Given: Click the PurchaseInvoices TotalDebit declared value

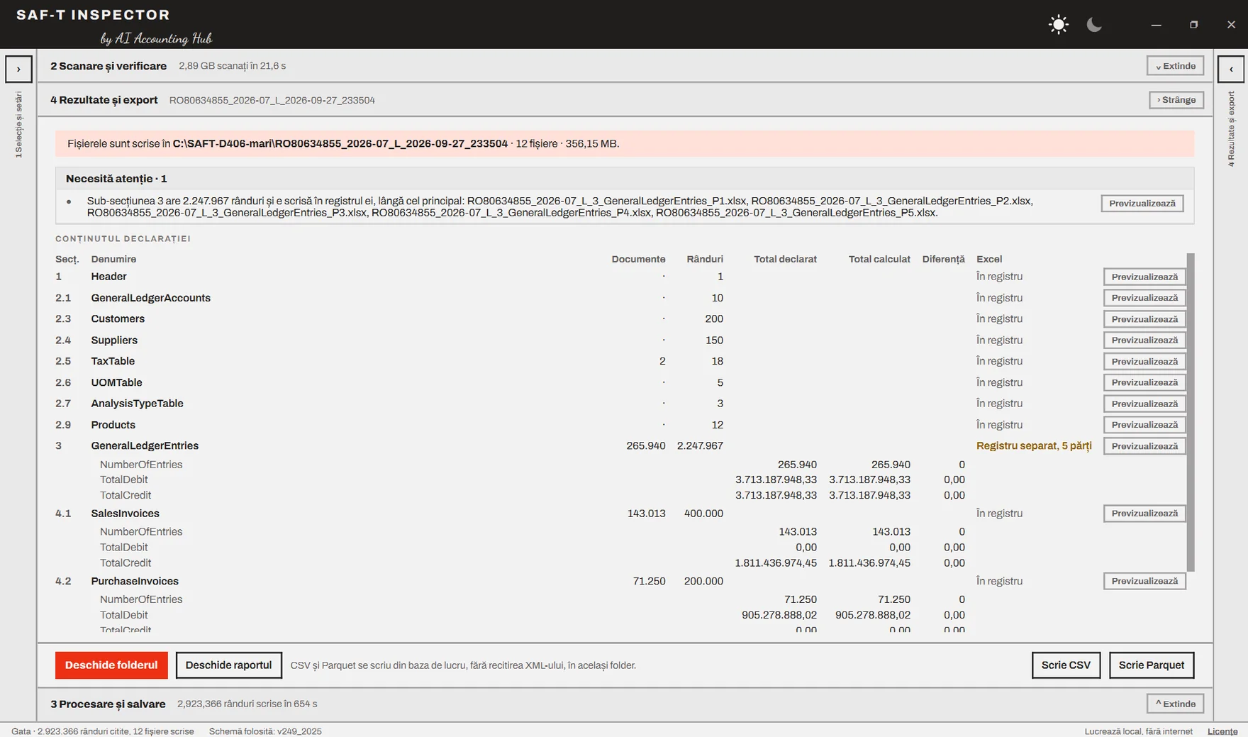Looking at the screenshot, I should (x=779, y=615).
